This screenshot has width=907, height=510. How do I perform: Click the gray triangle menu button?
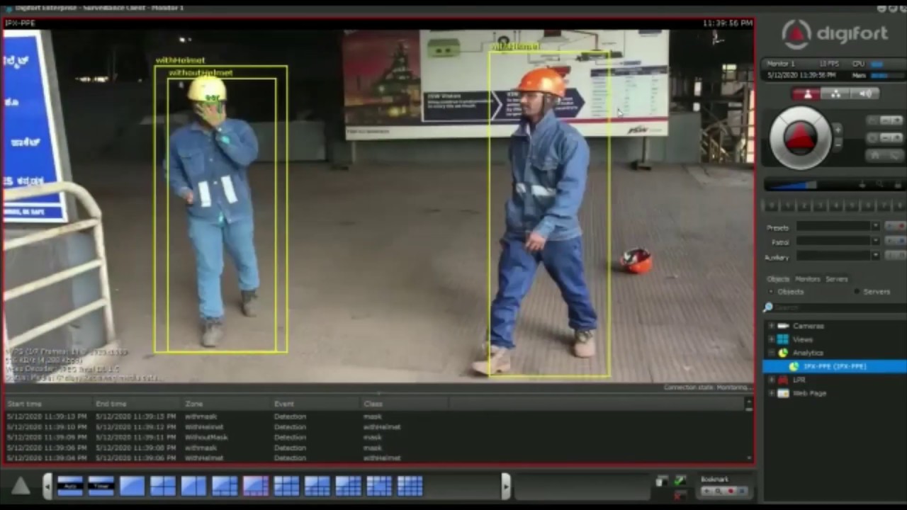click(20, 485)
